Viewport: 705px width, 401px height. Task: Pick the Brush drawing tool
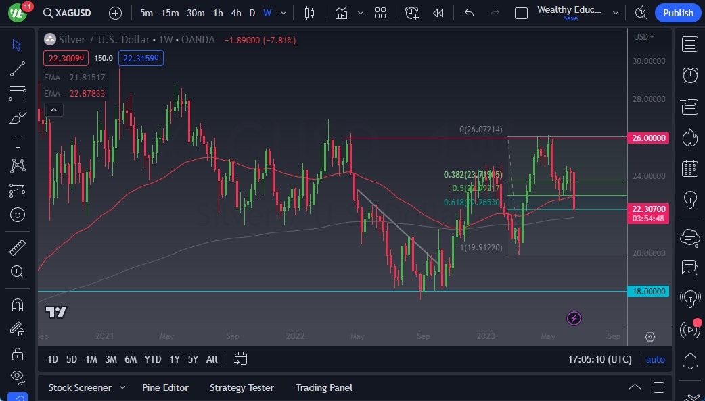pos(18,117)
